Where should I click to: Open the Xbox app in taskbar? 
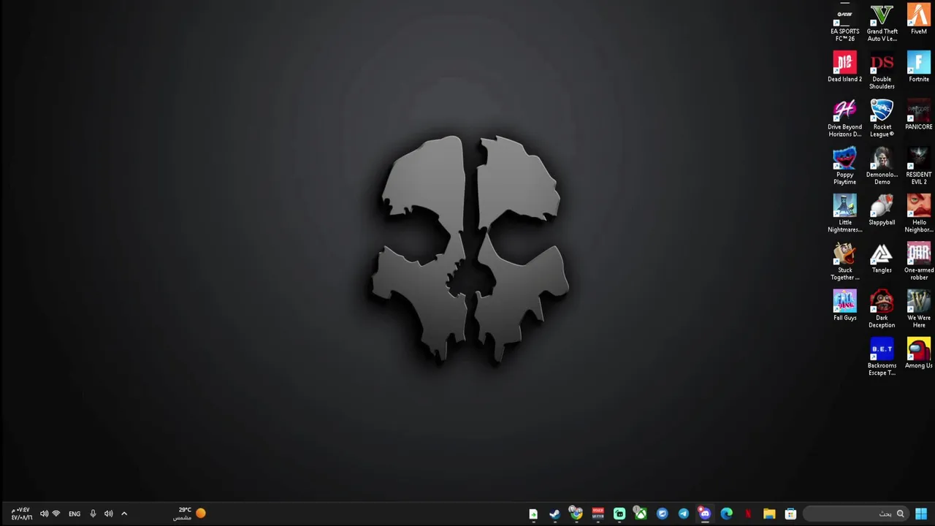pos(641,514)
